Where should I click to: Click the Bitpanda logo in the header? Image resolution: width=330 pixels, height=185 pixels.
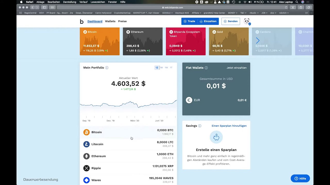pos(81,21)
